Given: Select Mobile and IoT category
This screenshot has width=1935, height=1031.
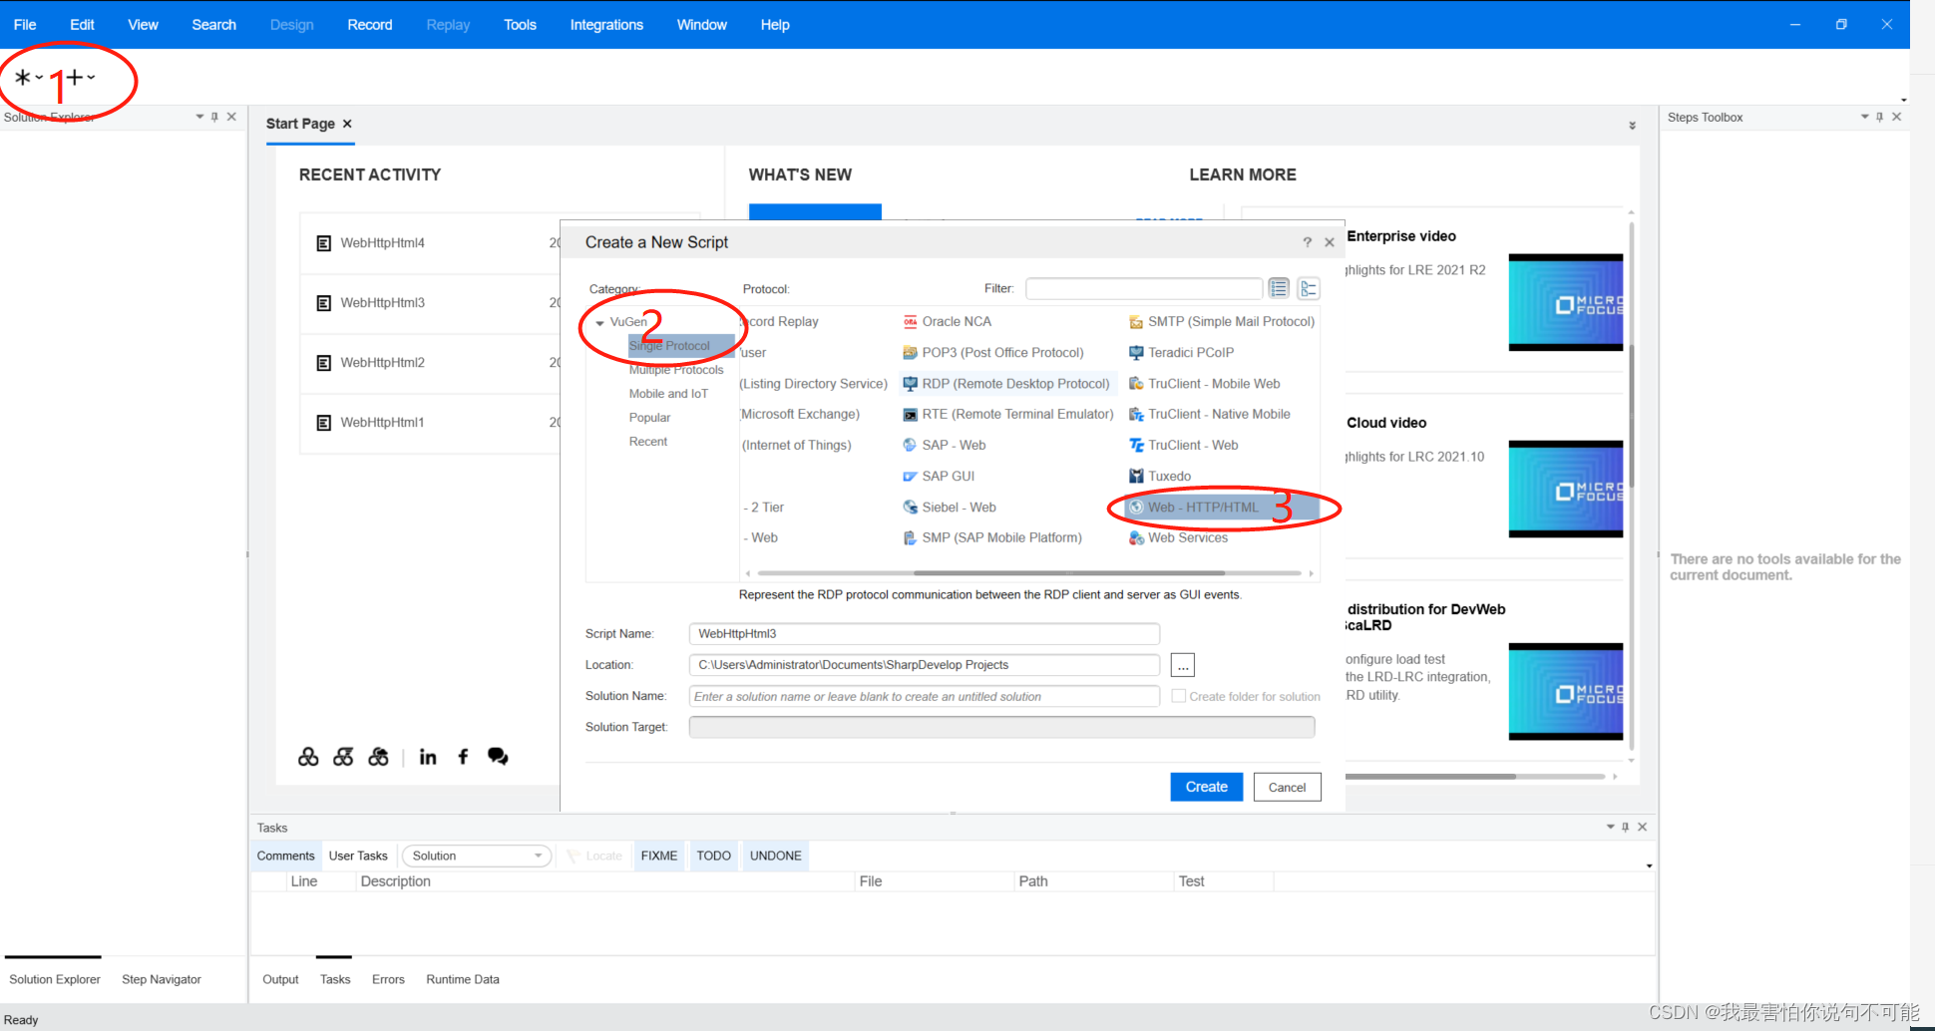Looking at the screenshot, I should click(x=668, y=394).
